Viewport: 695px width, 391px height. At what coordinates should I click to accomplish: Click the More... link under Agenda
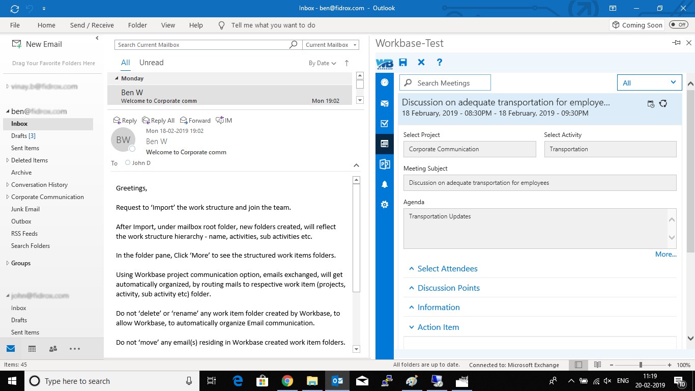(666, 254)
